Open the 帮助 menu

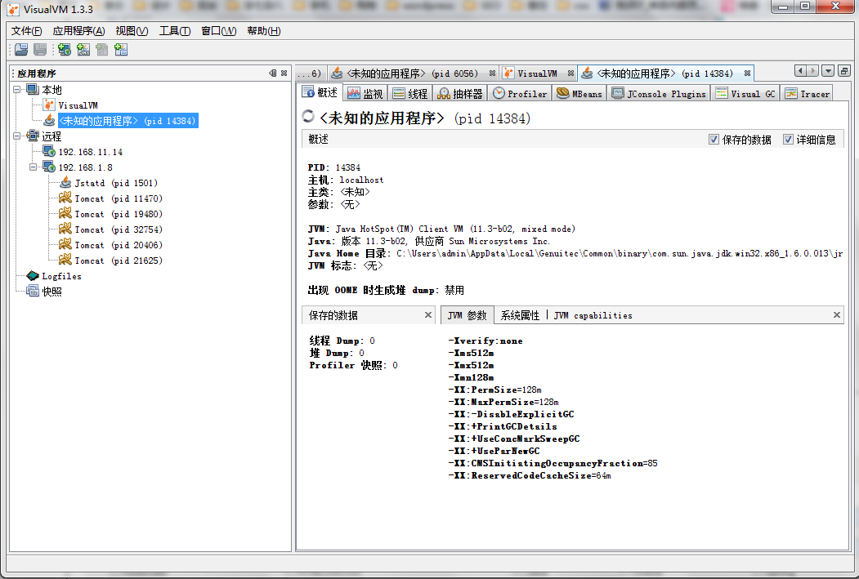coord(263,31)
